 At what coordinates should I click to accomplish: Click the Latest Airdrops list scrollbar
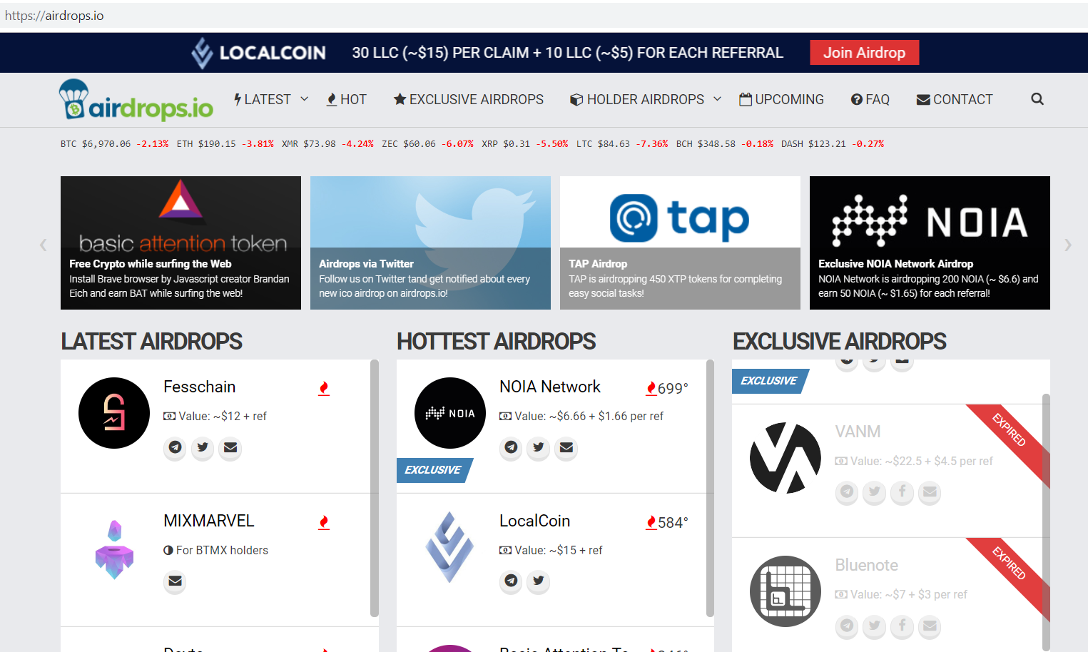375,488
